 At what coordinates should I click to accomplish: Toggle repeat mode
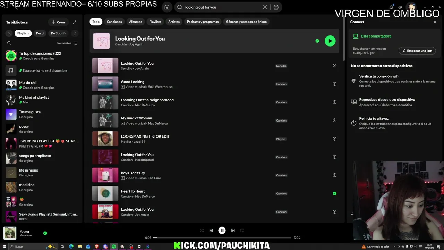click(x=242, y=230)
